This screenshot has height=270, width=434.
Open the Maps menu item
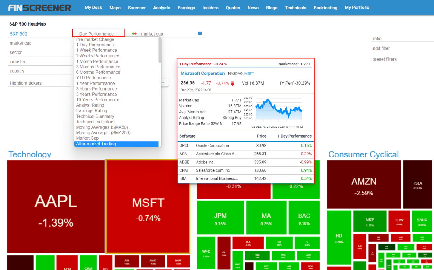115,8
